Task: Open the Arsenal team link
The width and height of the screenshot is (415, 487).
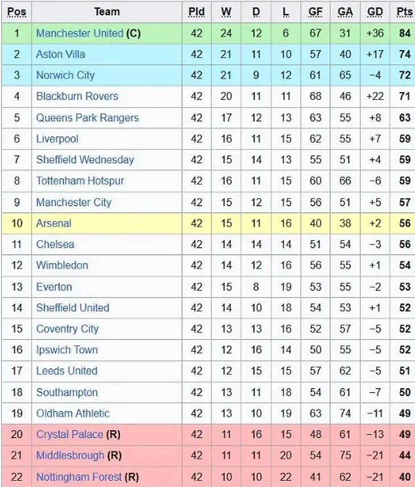Action: point(53,223)
